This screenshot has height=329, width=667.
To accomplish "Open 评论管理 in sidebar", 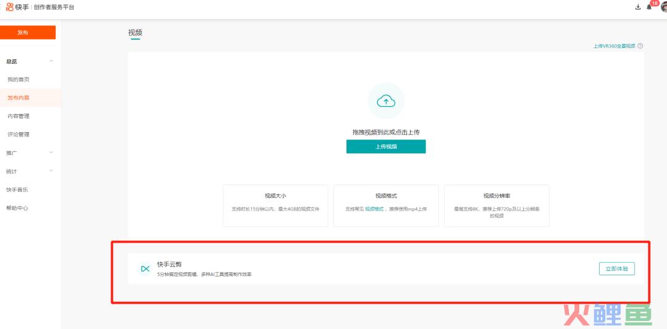I will point(19,135).
